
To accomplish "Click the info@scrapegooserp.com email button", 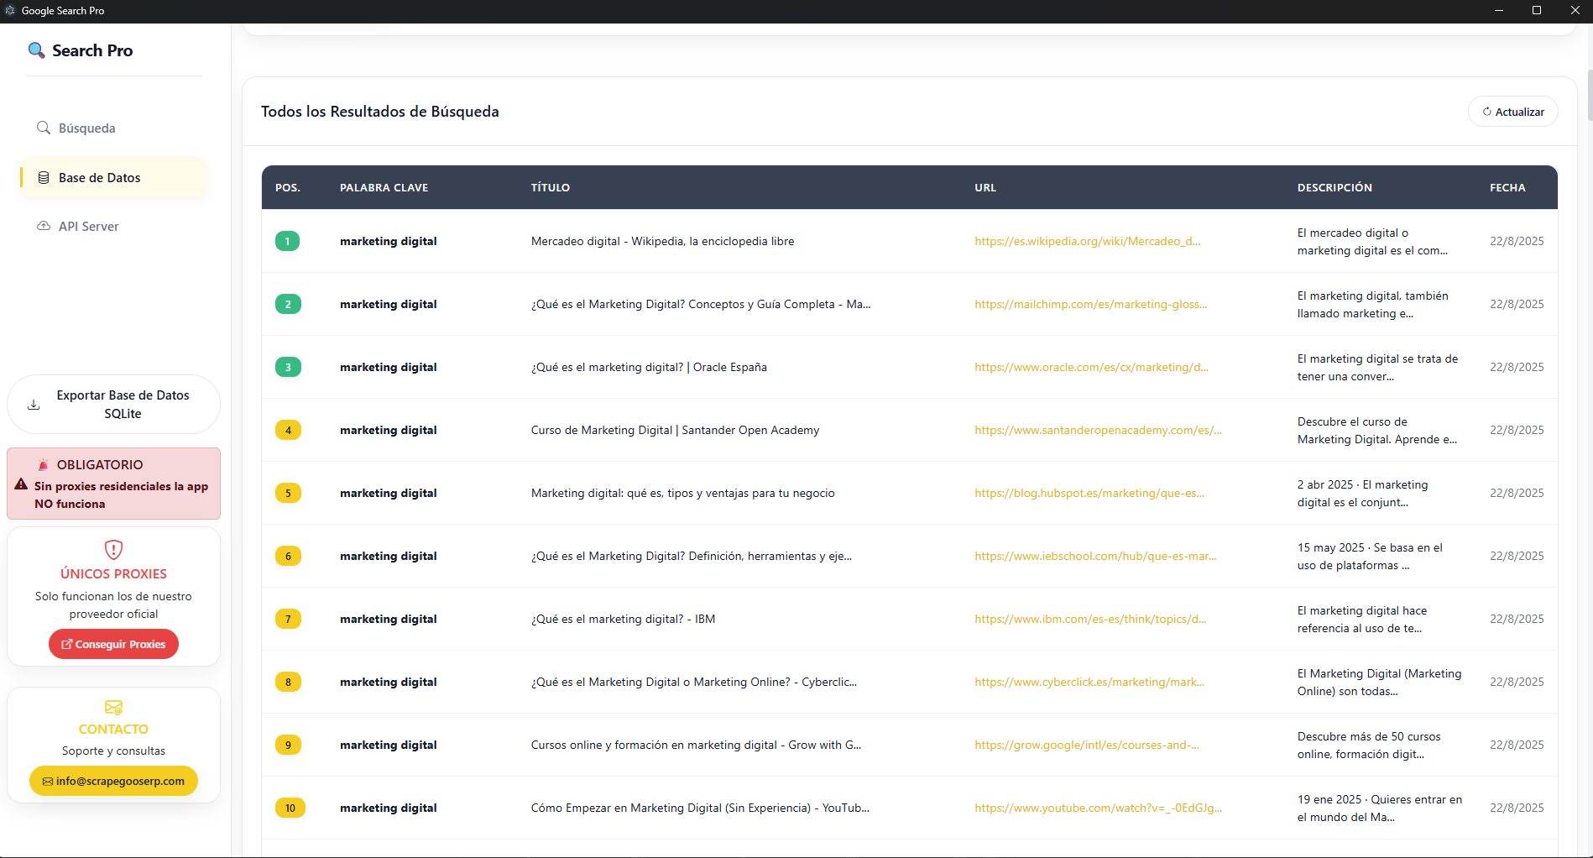I will [x=113, y=781].
